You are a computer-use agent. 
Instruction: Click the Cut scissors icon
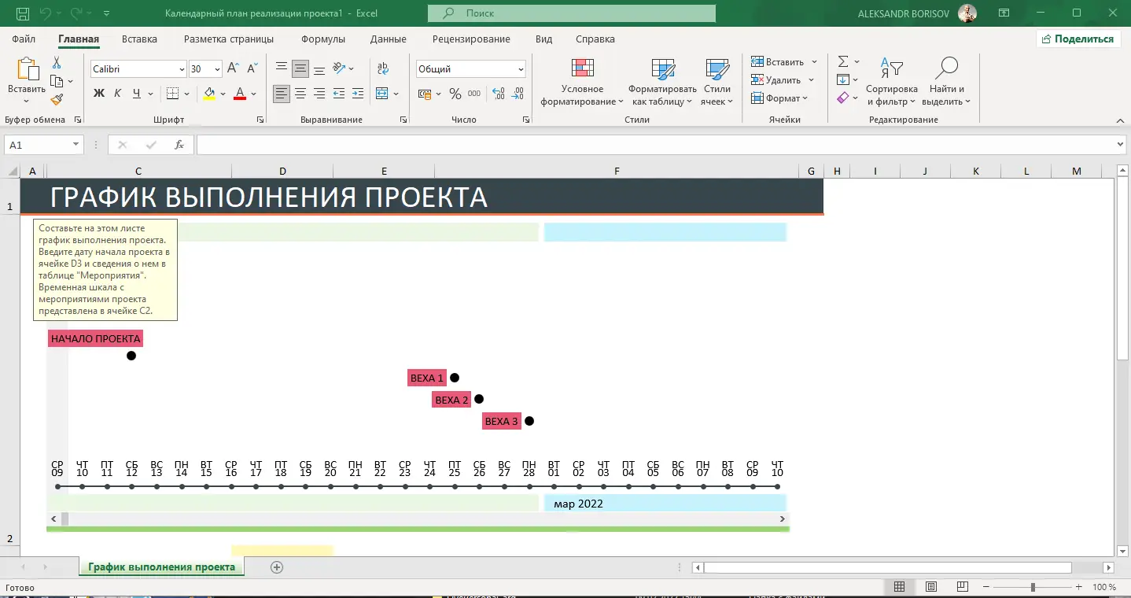click(x=57, y=63)
